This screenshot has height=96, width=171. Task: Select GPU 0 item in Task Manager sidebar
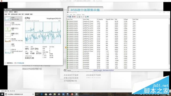(14, 51)
